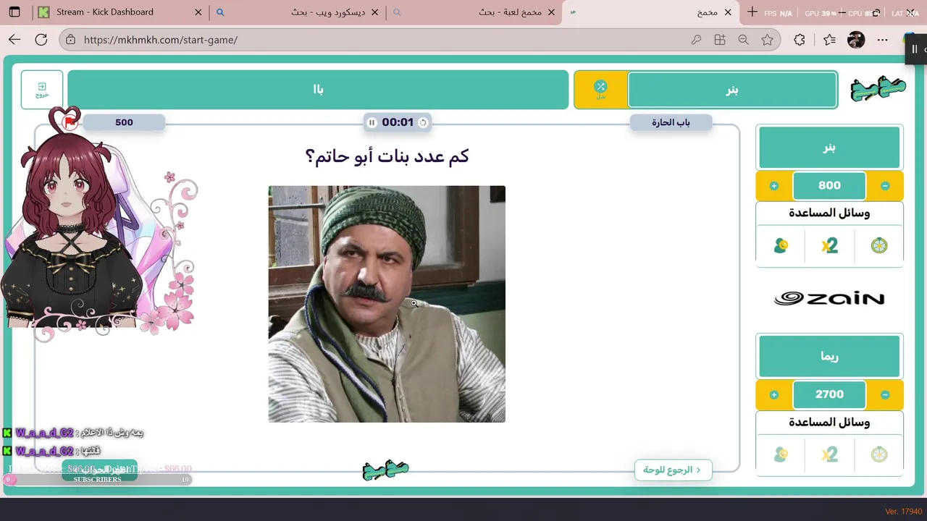Reload the current page
This screenshot has height=521, width=927.
41,40
